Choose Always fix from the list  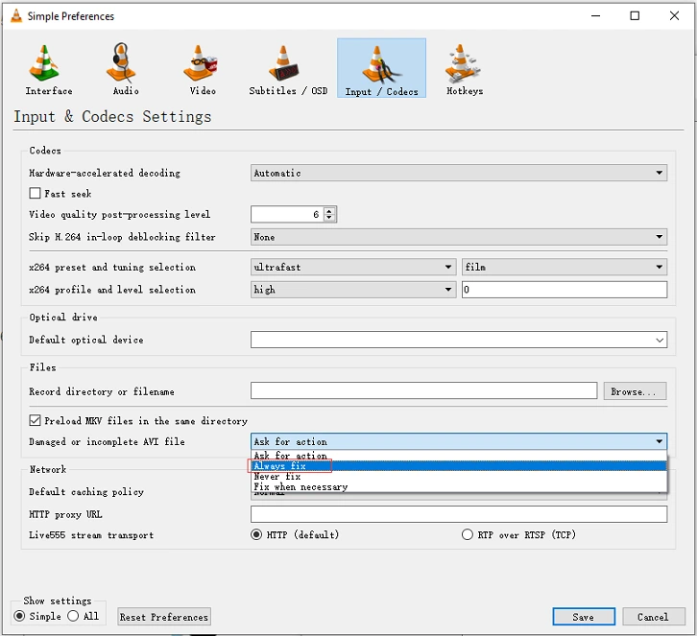458,466
